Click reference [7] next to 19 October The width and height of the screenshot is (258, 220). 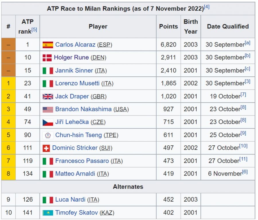pyautogui.click(x=243, y=94)
